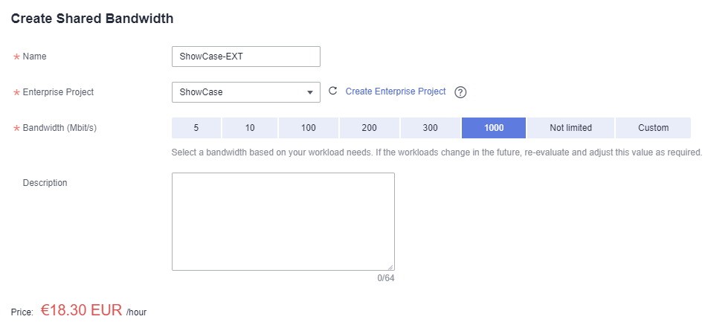The image size is (705, 328).
Task: Click the help question mark icon
Action: pos(460,92)
